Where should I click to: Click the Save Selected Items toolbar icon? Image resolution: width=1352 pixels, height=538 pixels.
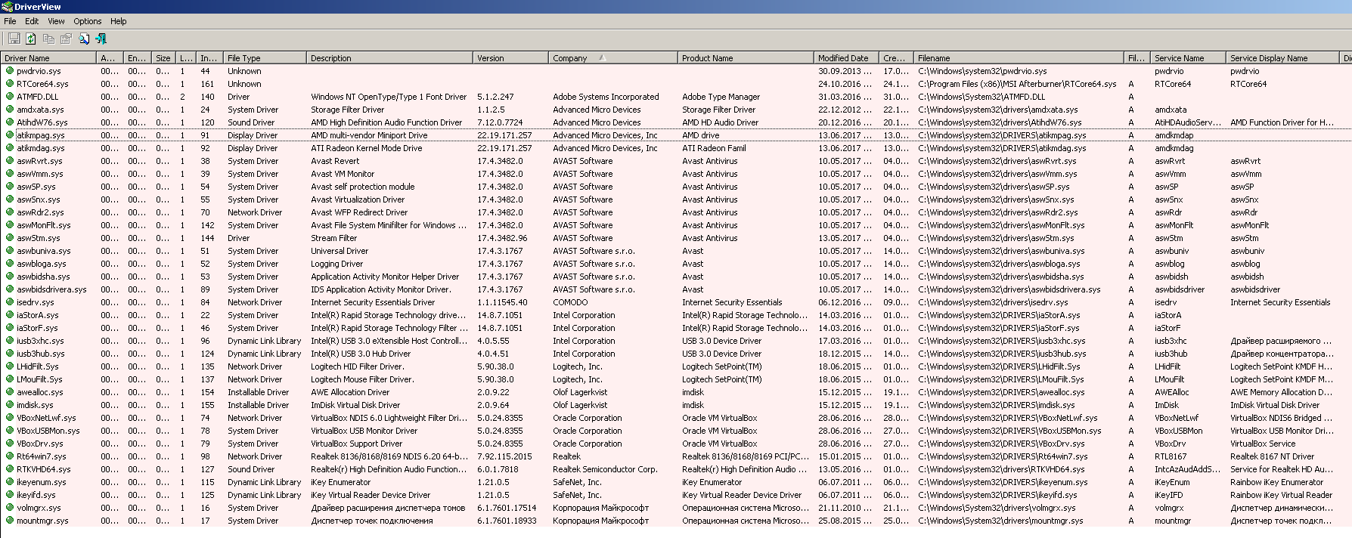pos(14,39)
